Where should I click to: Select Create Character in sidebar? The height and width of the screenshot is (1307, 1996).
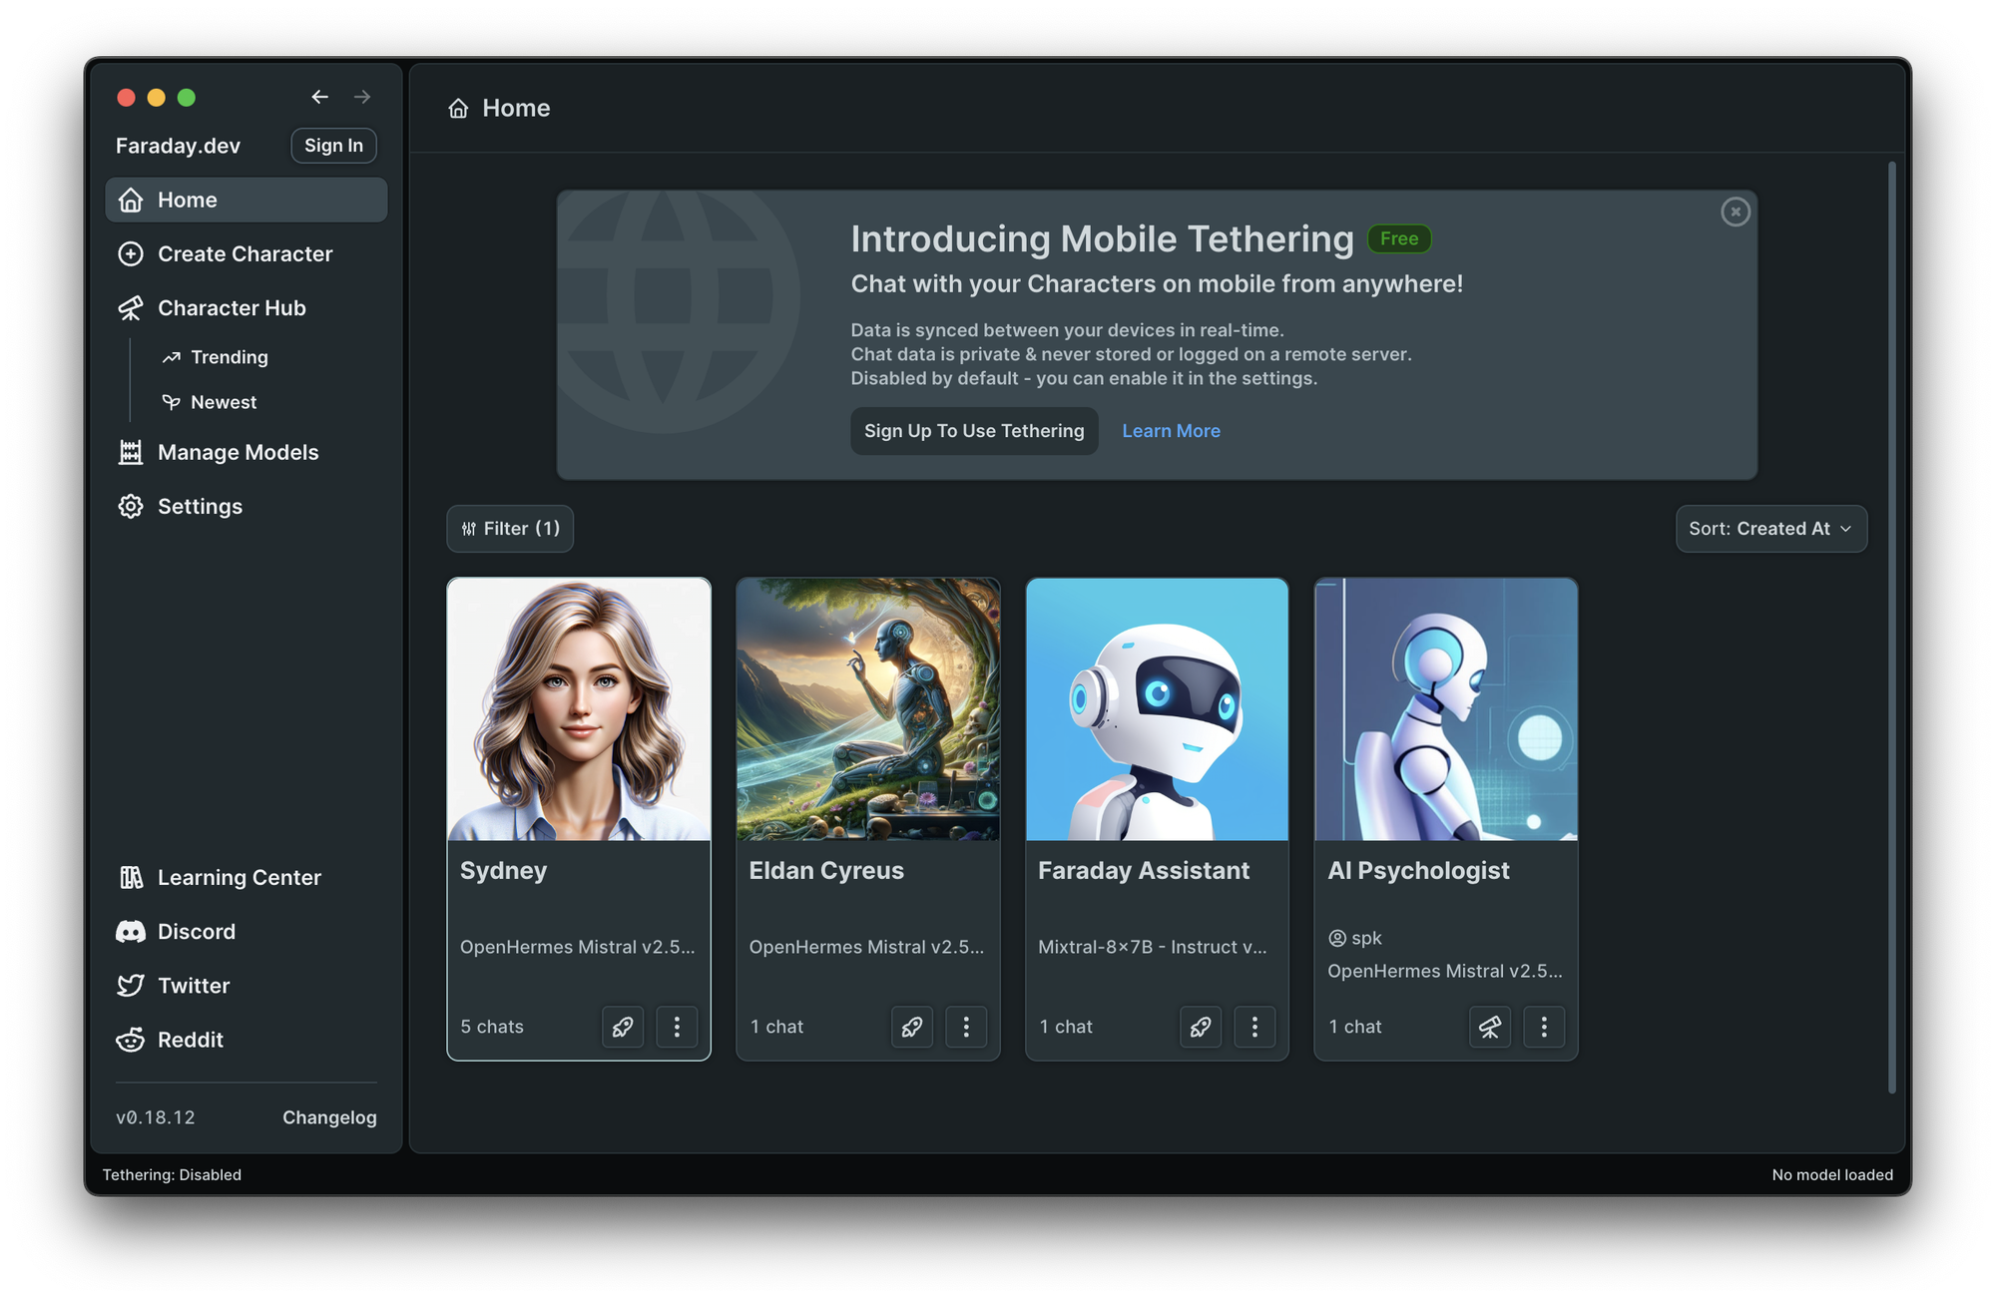(x=245, y=253)
